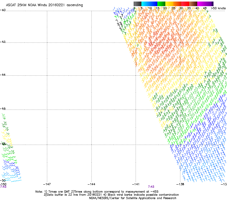Click note 'Data buffer is 22 hrs from 20160221'
Screen dimensions: 227x200
[74, 195]
